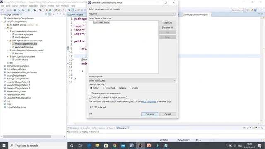Click the Generate button
The height and width of the screenshot is (149, 265).
[x=150, y=114]
